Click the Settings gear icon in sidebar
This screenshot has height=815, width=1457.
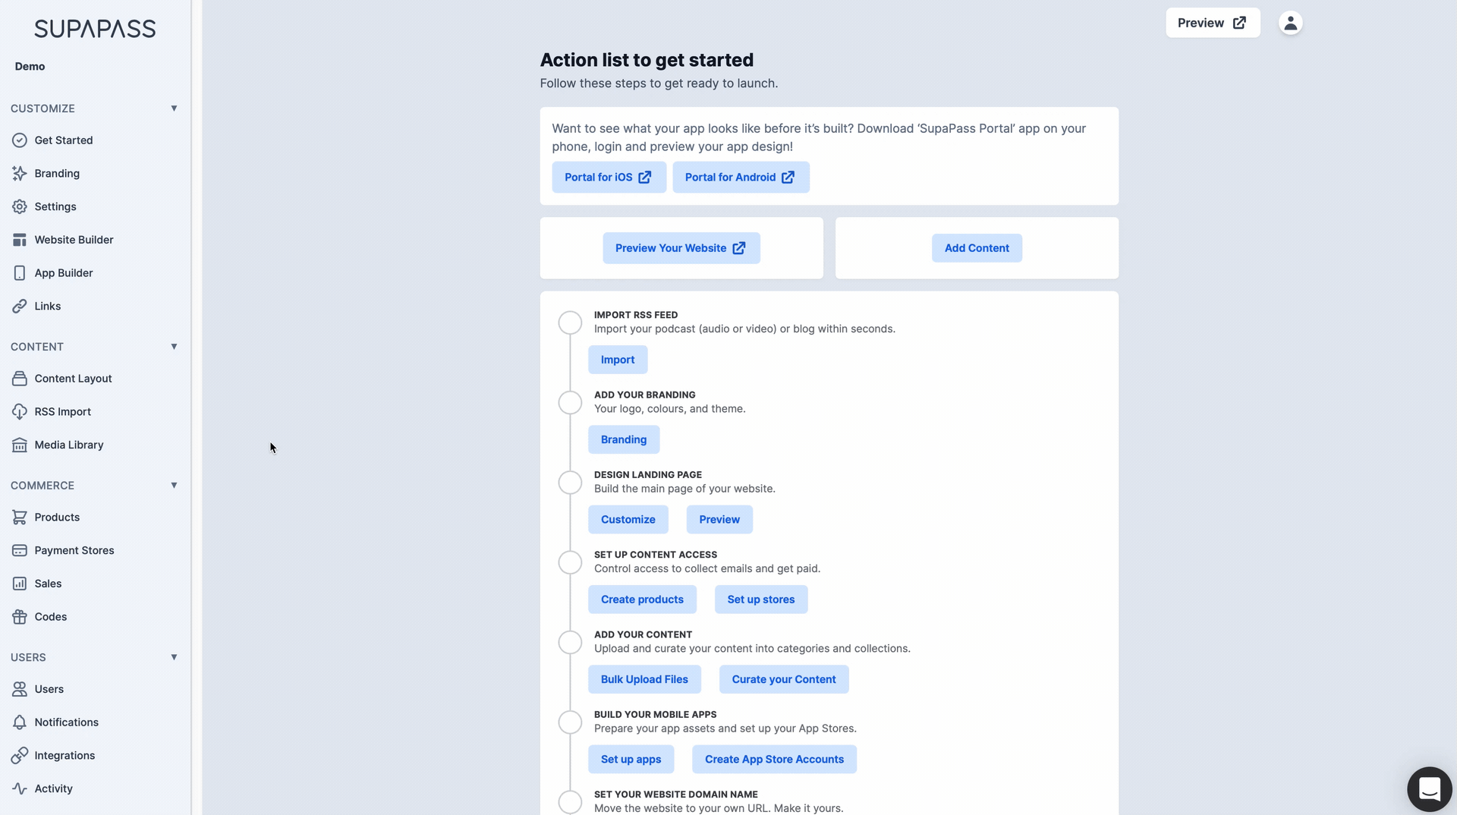pos(20,206)
